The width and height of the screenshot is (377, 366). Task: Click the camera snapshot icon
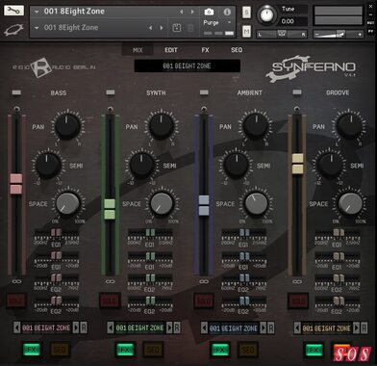209,12
